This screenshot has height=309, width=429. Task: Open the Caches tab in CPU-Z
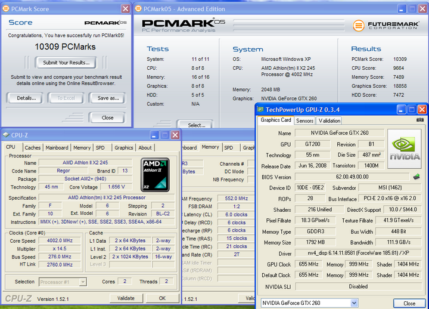point(33,148)
